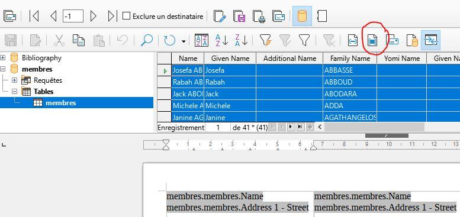This screenshot has width=460, height=217.
Task: Click the Copy icon in data toolbar
Action: click(x=79, y=40)
